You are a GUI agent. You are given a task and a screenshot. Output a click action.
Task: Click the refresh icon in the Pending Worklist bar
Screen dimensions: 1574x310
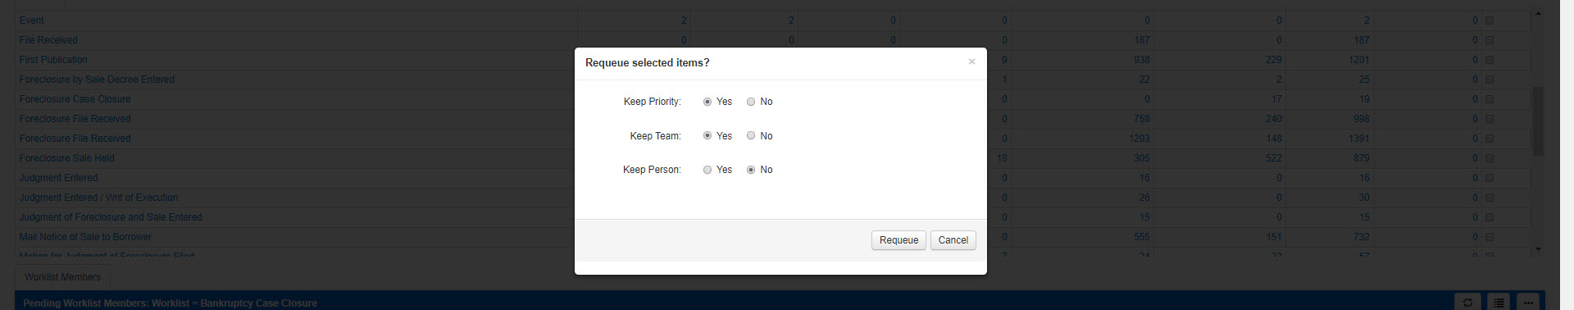(1467, 303)
